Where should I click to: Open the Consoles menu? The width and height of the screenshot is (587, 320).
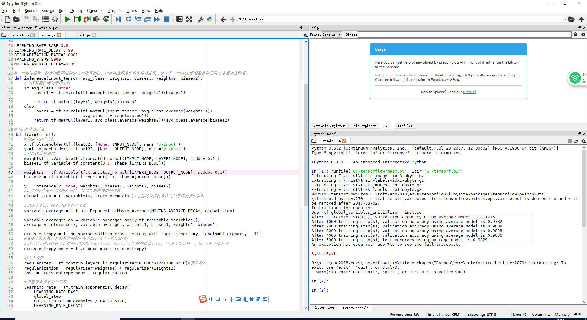click(95, 10)
